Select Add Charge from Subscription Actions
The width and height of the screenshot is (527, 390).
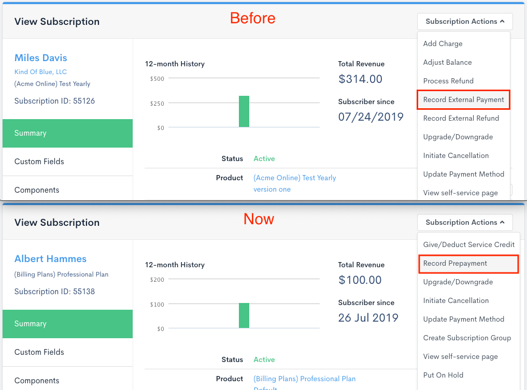tap(443, 44)
